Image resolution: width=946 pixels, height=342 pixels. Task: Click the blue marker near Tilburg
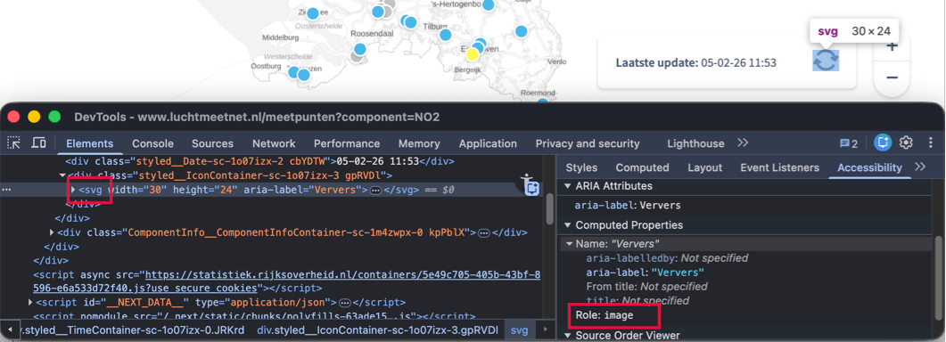(x=445, y=35)
